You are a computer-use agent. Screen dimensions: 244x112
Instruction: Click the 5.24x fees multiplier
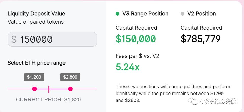click(x=128, y=67)
